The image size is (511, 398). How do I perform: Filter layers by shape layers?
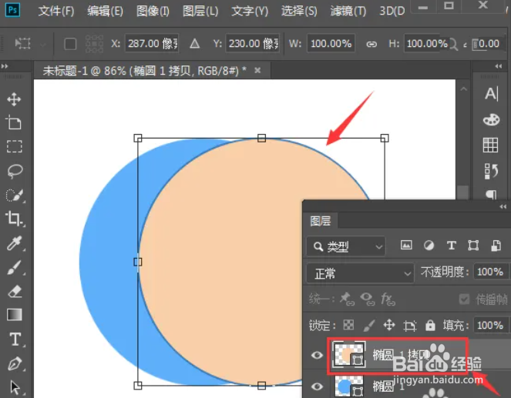[473, 246]
